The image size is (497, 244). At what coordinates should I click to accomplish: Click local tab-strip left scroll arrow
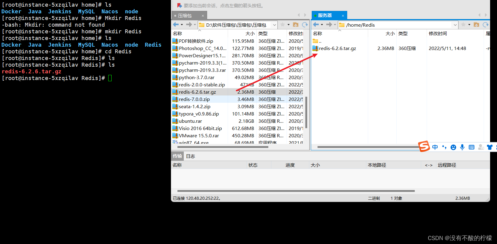click(x=299, y=15)
